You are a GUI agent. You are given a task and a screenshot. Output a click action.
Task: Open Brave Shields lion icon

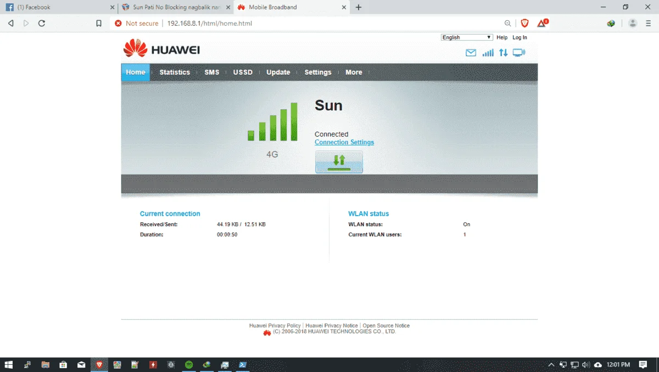524,23
